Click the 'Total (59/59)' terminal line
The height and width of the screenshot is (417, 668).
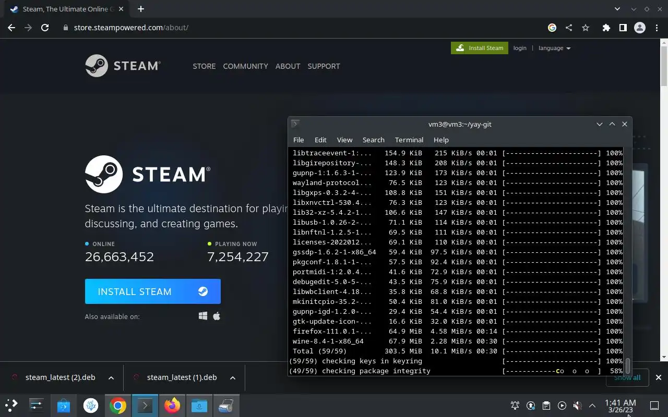(458, 351)
